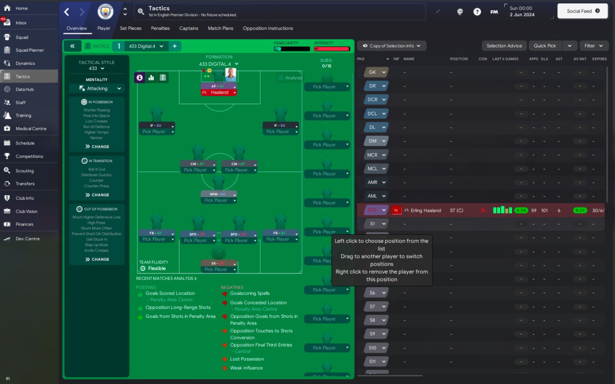Click CHANGE under In Possession

[x=97, y=146]
